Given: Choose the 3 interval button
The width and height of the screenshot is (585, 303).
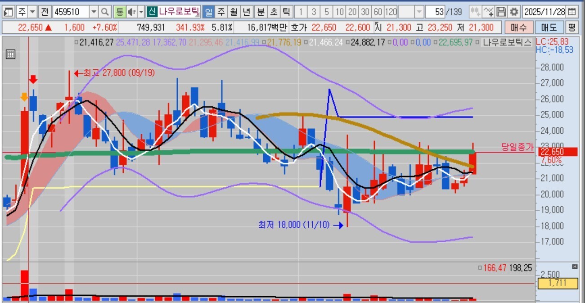Looking at the screenshot, I should [x=314, y=12].
